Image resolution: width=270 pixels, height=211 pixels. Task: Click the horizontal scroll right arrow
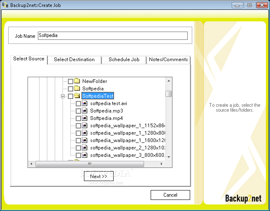(161, 164)
